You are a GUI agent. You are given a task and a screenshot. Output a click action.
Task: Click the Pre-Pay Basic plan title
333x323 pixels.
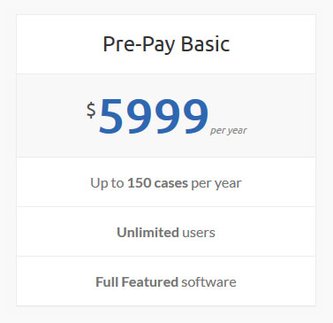pyautogui.click(x=166, y=44)
